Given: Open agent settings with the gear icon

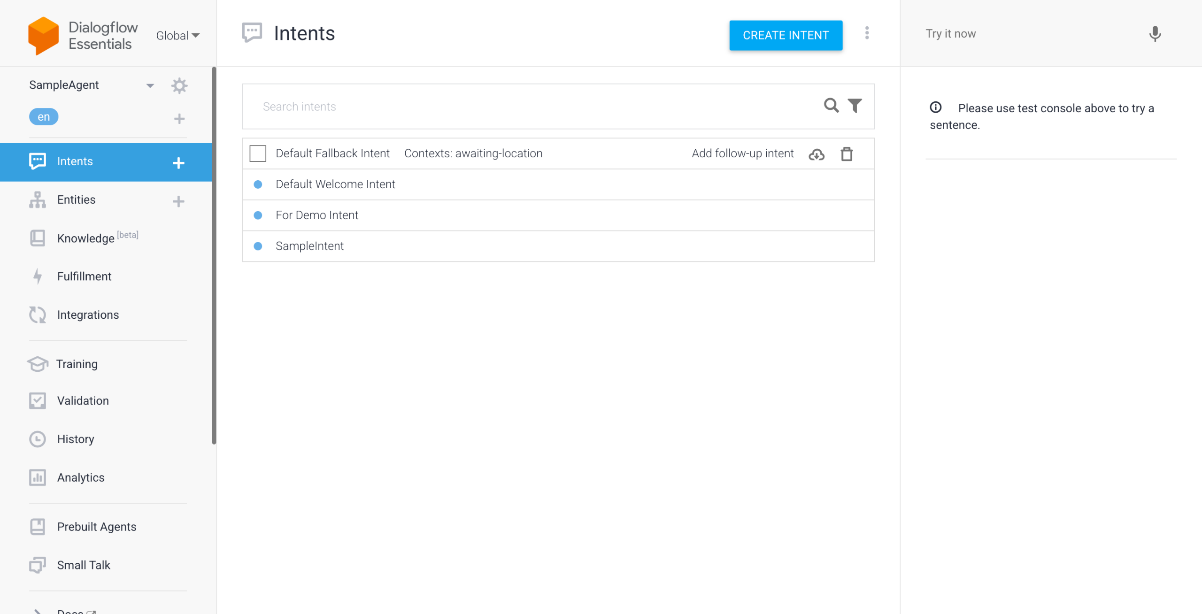Looking at the screenshot, I should tap(179, 85).
